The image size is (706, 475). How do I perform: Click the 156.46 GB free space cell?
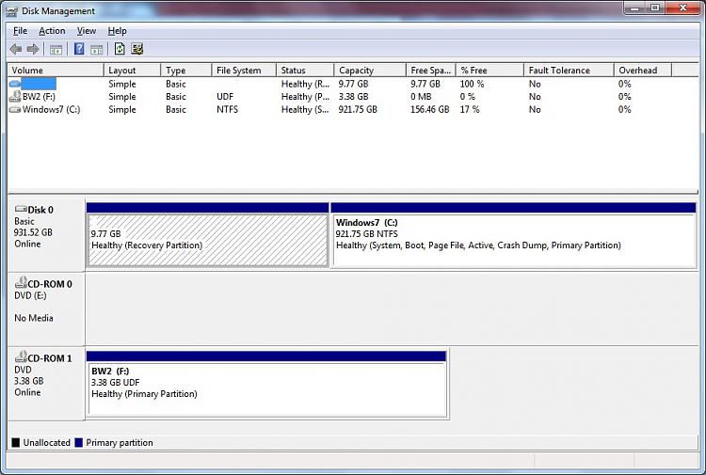click(x=430, y=109)
